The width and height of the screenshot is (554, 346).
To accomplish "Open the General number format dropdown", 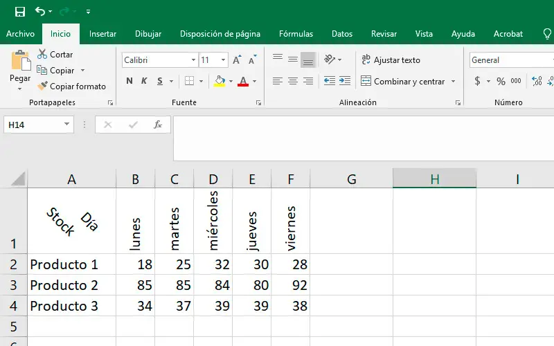I will (511, 60).
